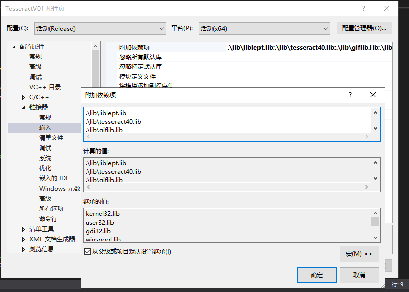
Task: Click the 配置管理器 button
Action: [x=364, y=28]
